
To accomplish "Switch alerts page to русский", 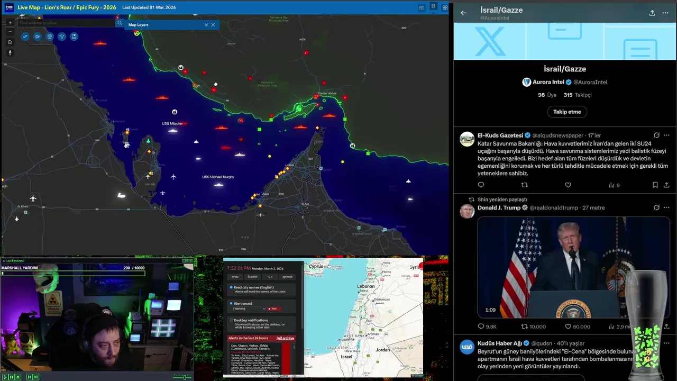I will click(x=287, y=277).
